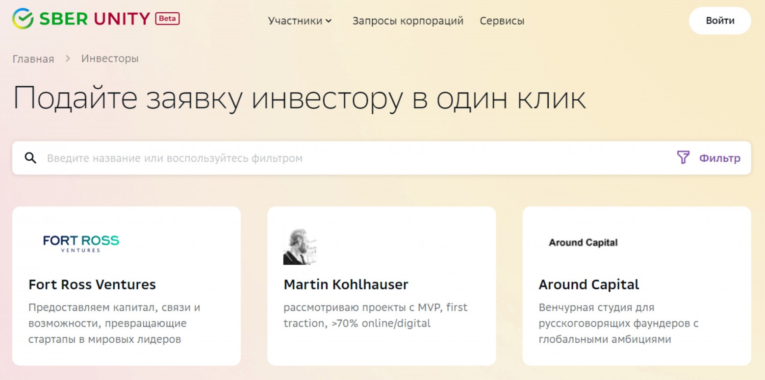Click the breadcrumb separator arrow
This screenshot has height=380, width=765.
[x=68, y=58]
